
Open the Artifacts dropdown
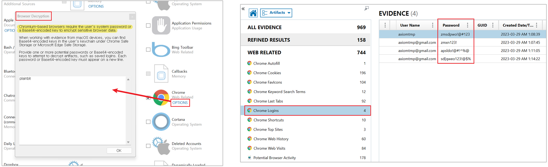(276, 13)
